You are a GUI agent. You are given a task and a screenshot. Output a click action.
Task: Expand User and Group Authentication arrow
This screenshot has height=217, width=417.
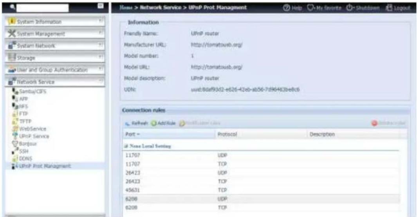coord(101,69)
